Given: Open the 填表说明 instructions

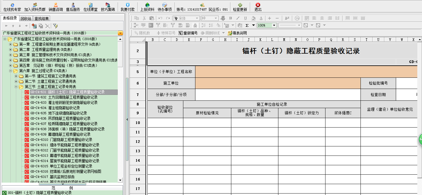Looking at the screenshot, I should tap(237, 33).
